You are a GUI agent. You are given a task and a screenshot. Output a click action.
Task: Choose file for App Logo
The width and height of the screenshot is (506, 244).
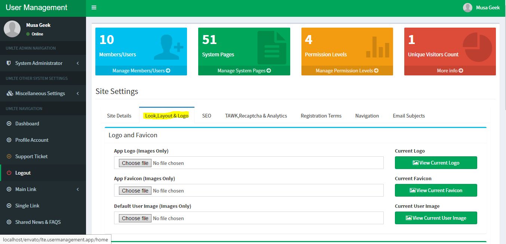(x=135, y=163)
